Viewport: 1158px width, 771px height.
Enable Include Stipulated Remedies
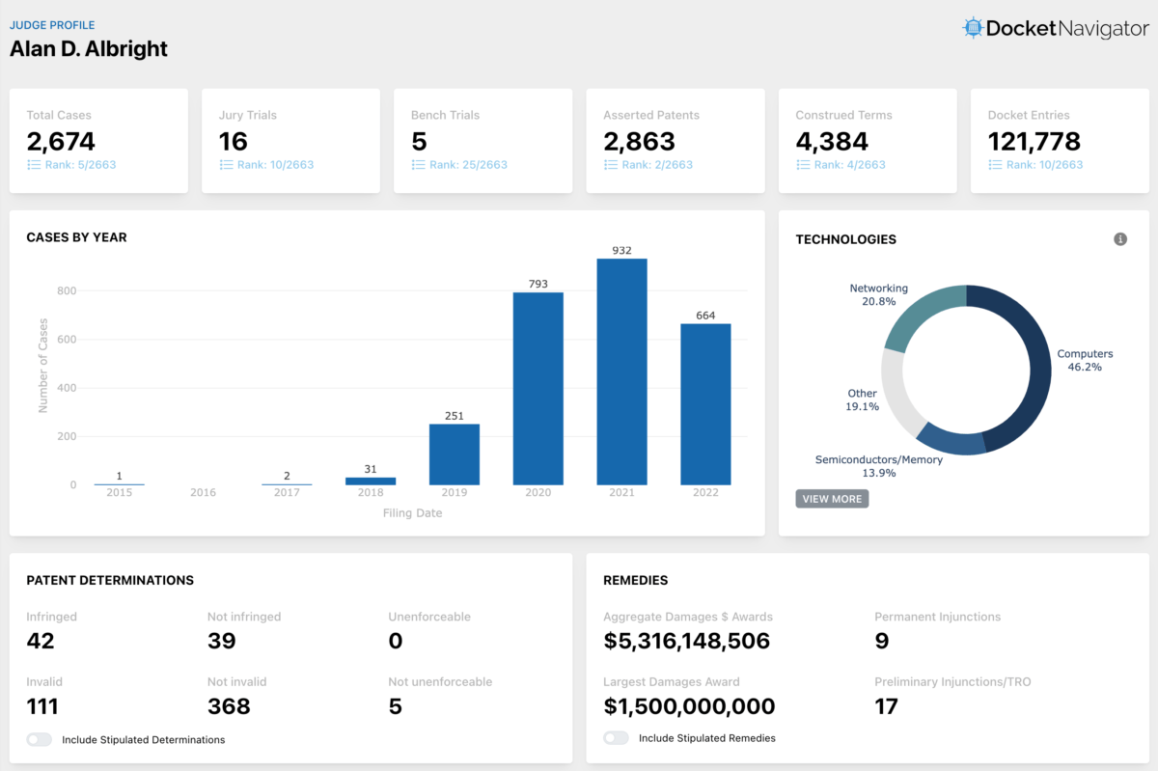(x=616, y=737)
